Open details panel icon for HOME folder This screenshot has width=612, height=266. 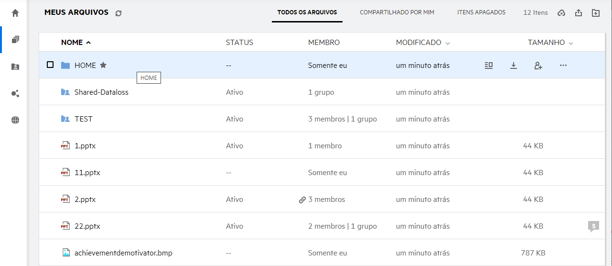click(488, 66)
